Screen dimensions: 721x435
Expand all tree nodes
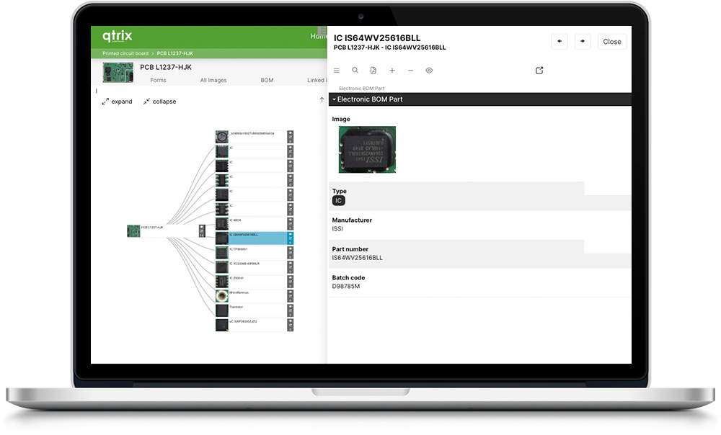[x=118, y=102]
